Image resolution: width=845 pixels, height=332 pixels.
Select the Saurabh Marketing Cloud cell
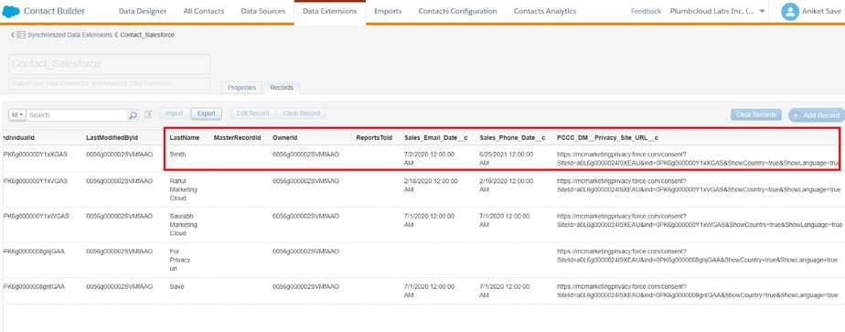[x=183, y=225]
